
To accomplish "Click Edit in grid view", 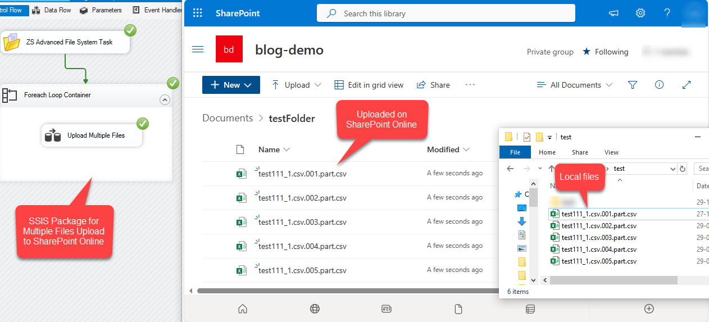I will point(369,85).
